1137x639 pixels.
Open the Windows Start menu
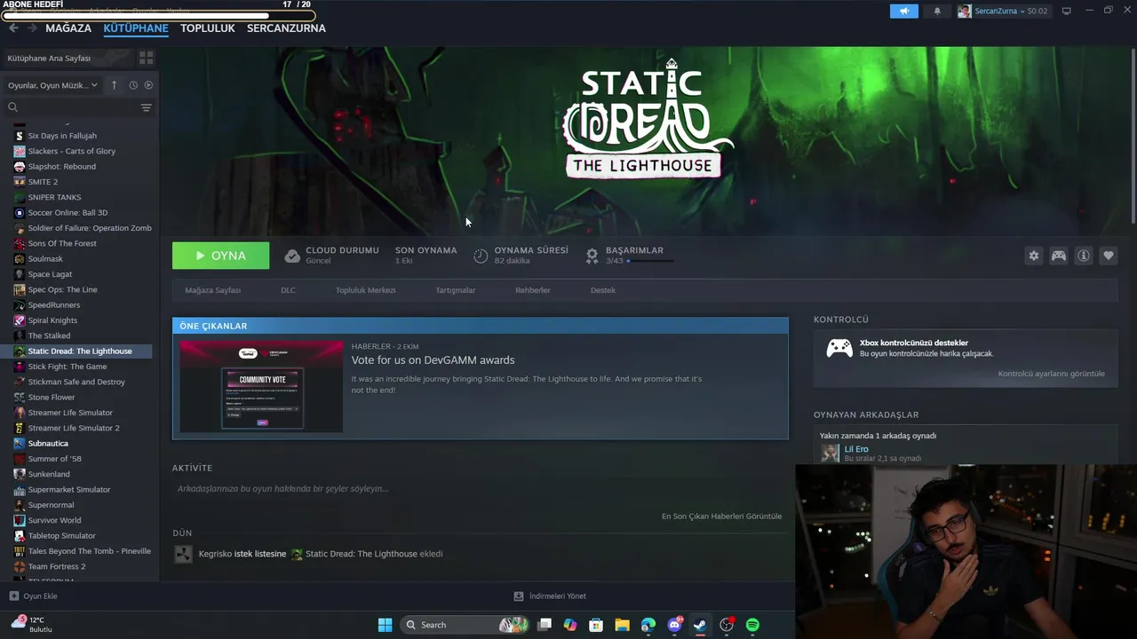(385, 625)
